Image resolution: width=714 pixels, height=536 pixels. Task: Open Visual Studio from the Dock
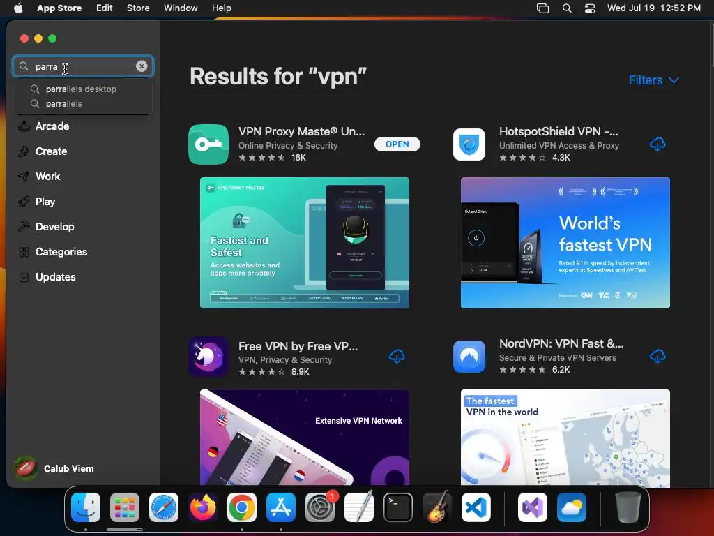pyautogui.click(x=532, y=507)
